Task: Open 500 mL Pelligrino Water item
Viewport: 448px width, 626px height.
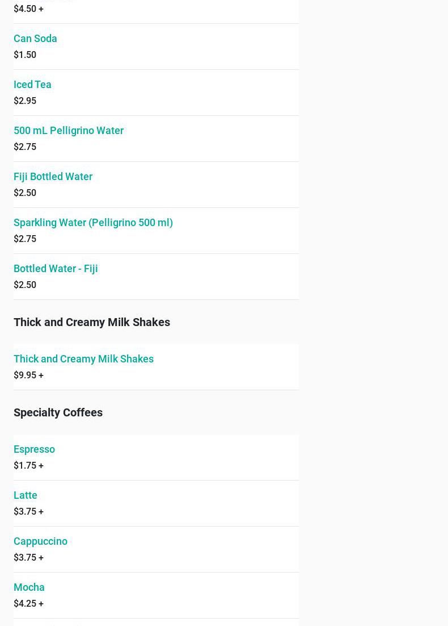Action: [69, 131]
